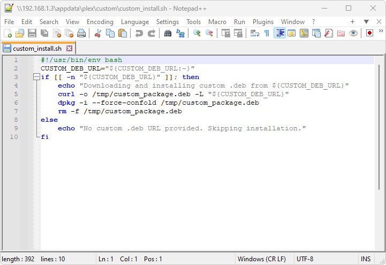Save the current file
Image resolution: width=386 pixels, height=265 pixels.
tap(32, 33)
